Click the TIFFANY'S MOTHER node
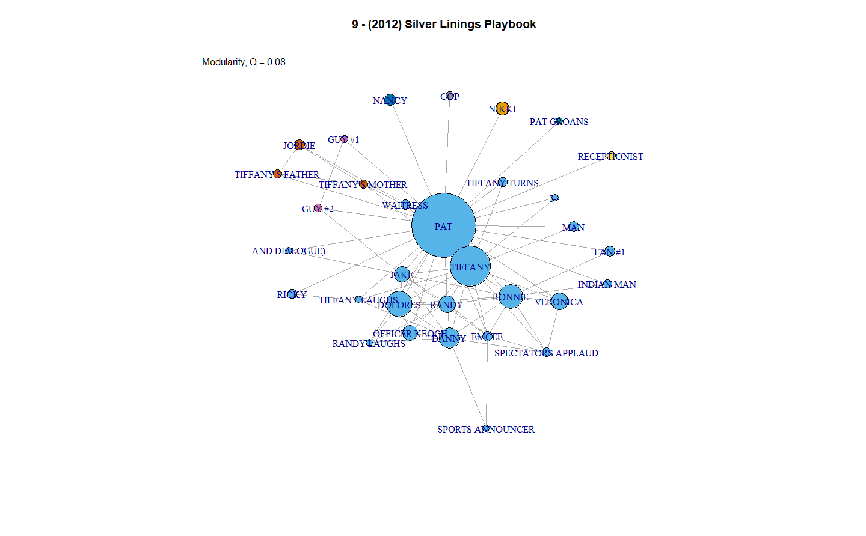The image size is (866, 536). point(363,184)
